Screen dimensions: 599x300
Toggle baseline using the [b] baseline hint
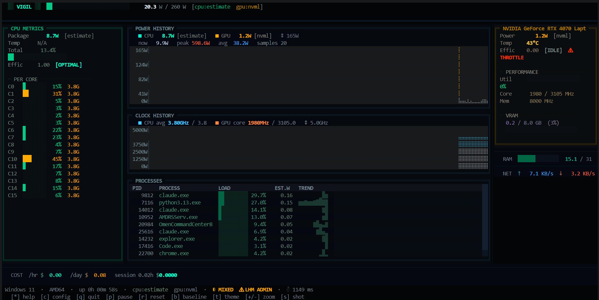(x=189, y=297)
